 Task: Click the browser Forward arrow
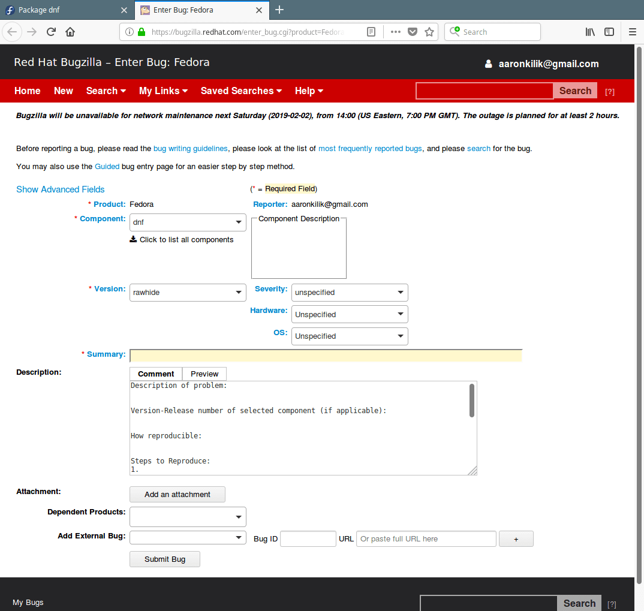[32, 32]
